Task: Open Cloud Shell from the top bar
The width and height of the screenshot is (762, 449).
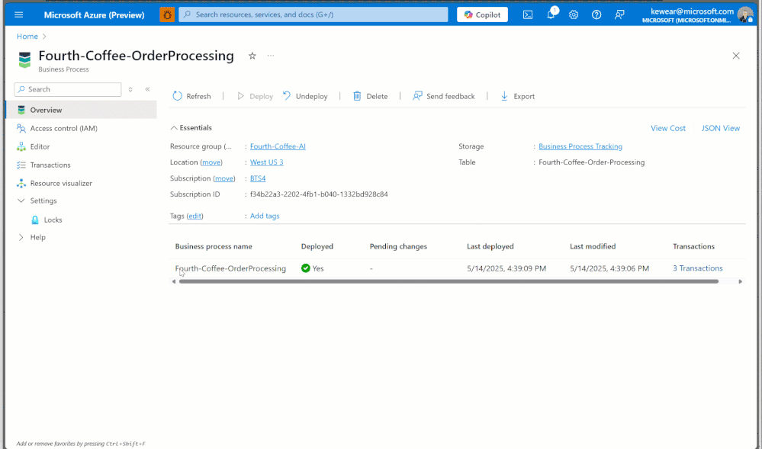Action: [528, 14]
